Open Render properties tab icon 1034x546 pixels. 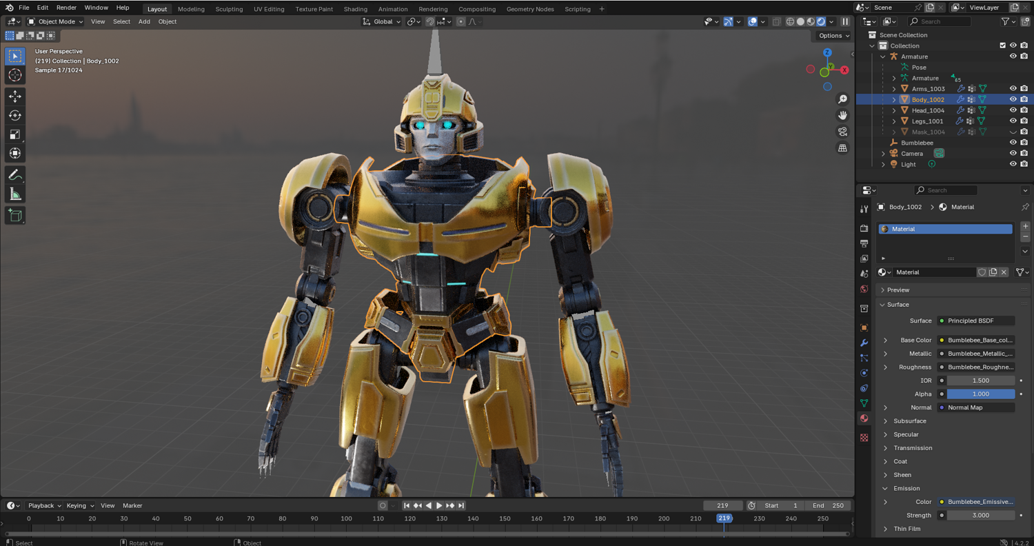[x=864, y=228]
